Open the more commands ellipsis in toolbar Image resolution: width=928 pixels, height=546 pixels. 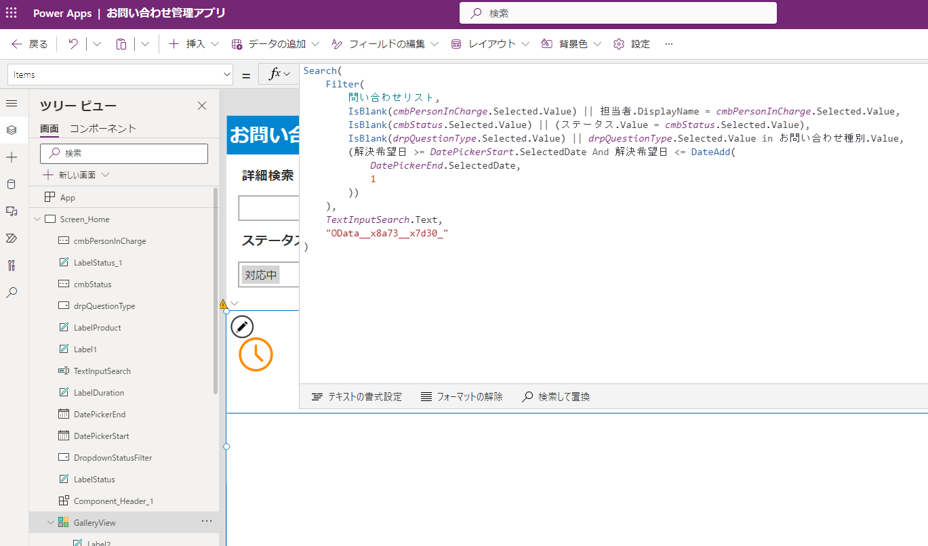(x=669, y=44)
